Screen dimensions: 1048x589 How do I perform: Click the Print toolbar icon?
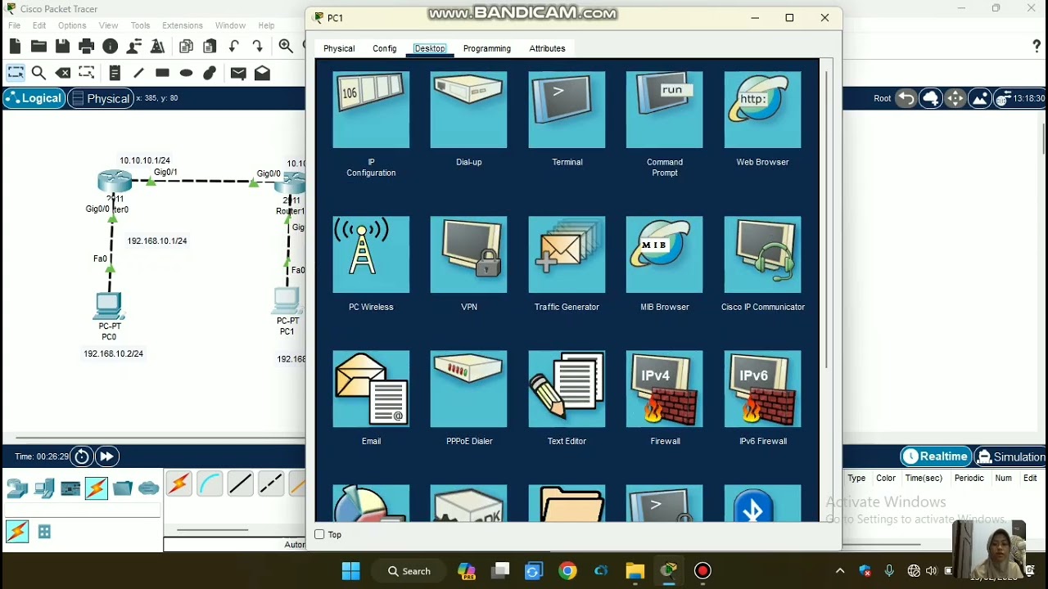[x=86, y=47]
